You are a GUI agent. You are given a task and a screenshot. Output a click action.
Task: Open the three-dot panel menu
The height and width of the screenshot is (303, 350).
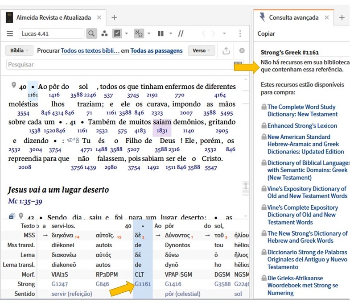pos(240,33)
